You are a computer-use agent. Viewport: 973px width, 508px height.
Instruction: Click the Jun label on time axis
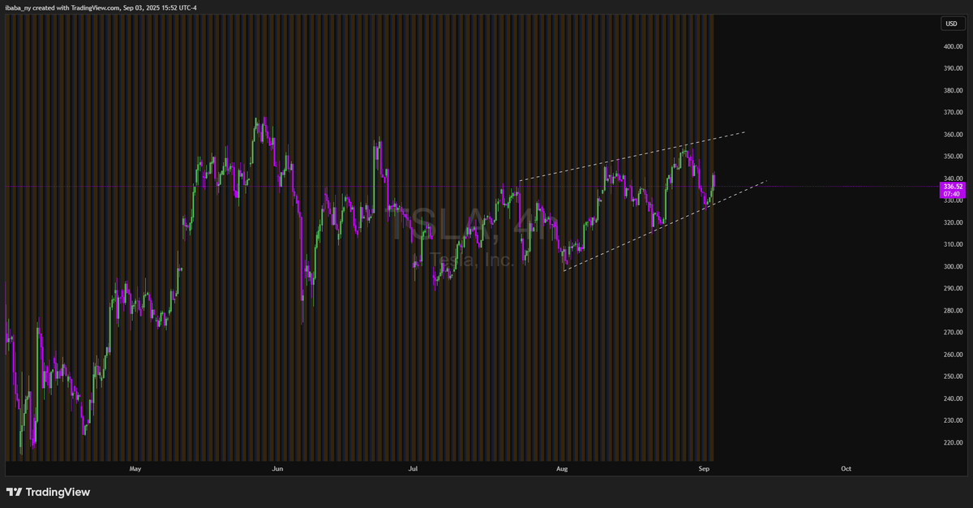click(277, 469)
